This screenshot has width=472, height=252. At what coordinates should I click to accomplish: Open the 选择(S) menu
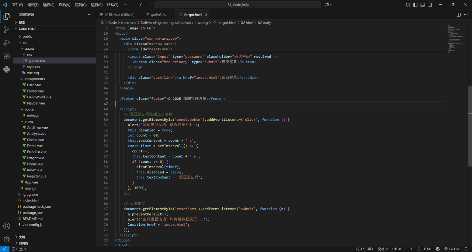49,5
